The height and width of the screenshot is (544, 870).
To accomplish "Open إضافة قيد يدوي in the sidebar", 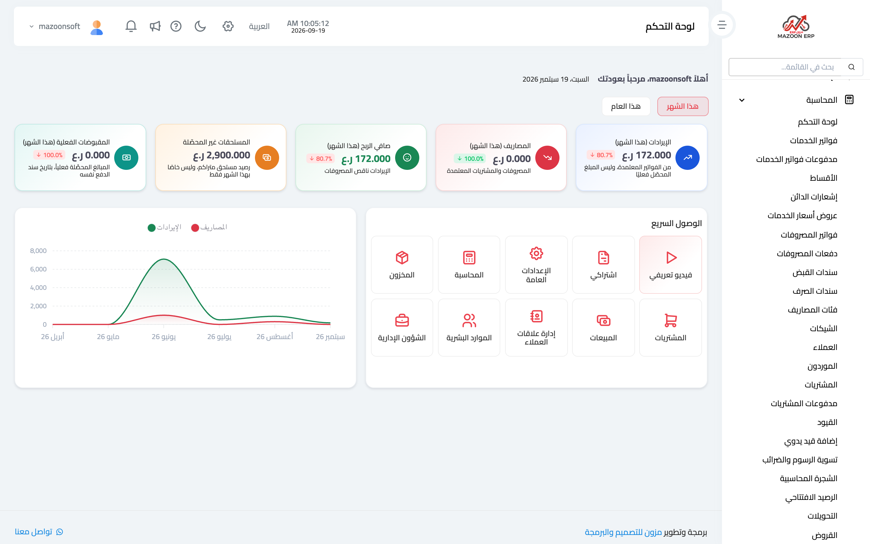I will pyautogui.click(x=811, y=441).
